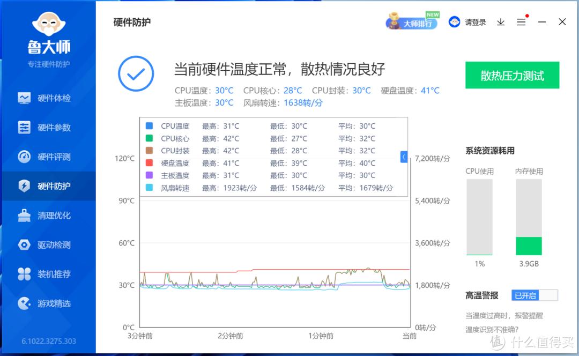579x356 pixels.
Task: Collapse the chart legend using the chevron
Action: click(403, 156)
